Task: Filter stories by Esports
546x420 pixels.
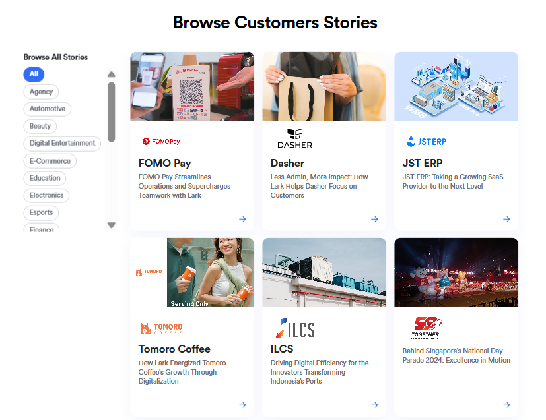Action: tap(41, 212)
